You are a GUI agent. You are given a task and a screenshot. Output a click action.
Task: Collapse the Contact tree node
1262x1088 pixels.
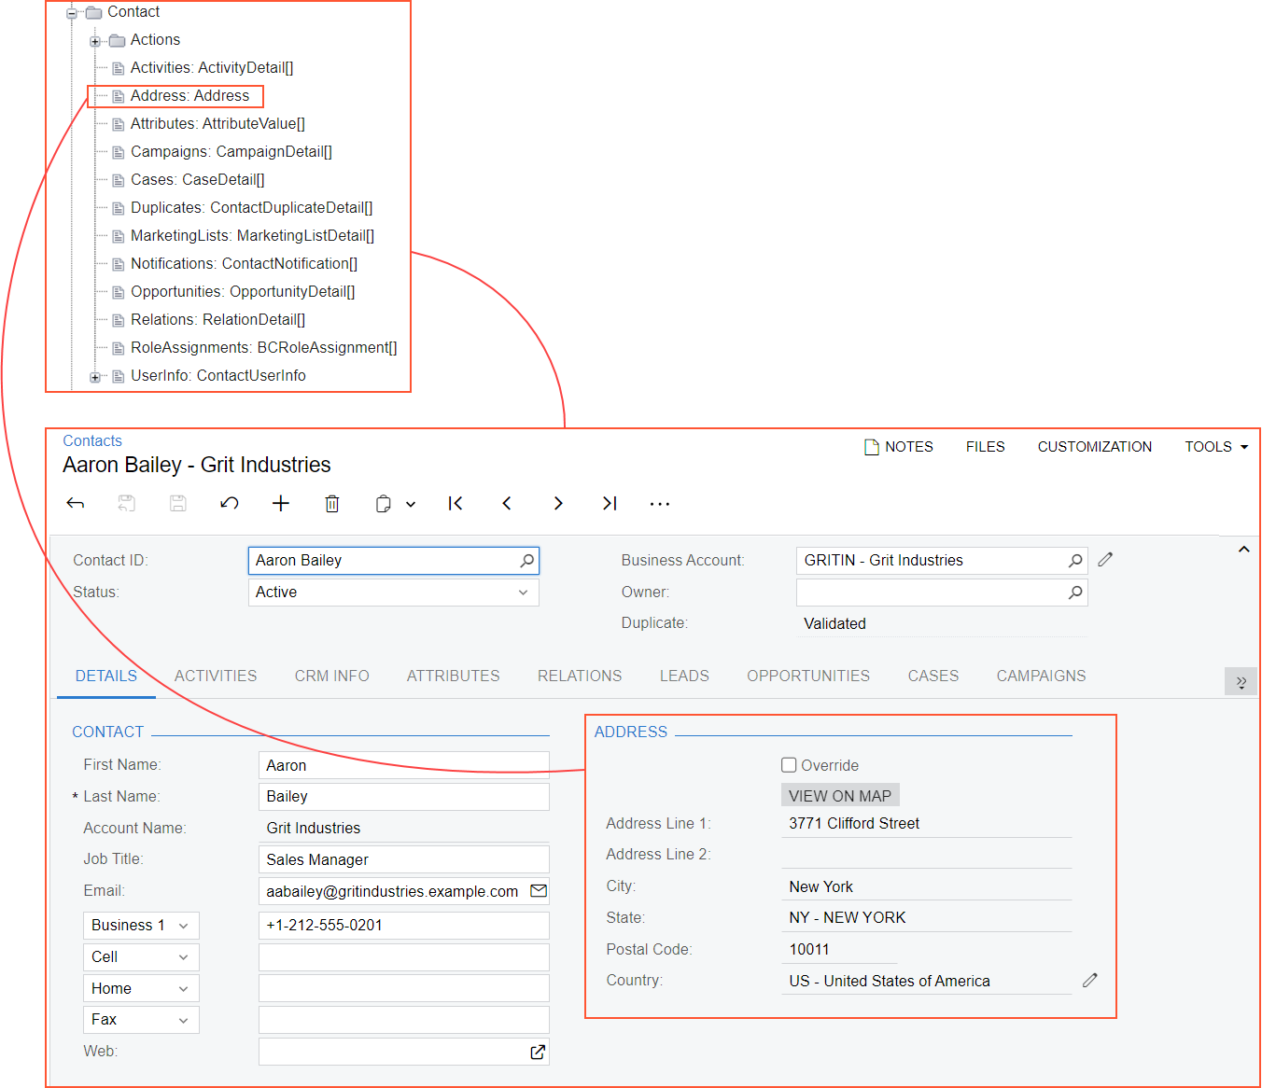(x=72, y=13)
